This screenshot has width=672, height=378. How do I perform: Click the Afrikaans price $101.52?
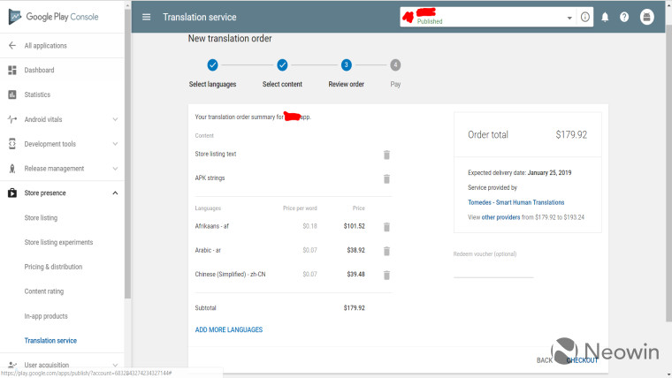click(354, 226)
